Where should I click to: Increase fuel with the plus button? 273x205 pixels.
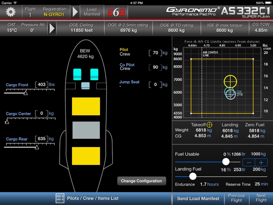click(261, 162)
